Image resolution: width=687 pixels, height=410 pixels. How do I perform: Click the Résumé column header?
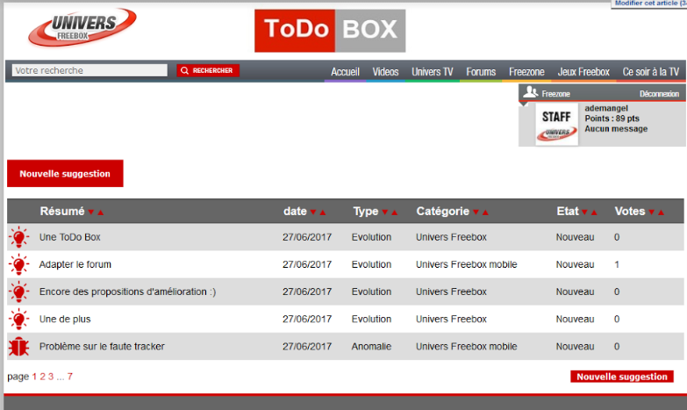(x=61, y=212)
